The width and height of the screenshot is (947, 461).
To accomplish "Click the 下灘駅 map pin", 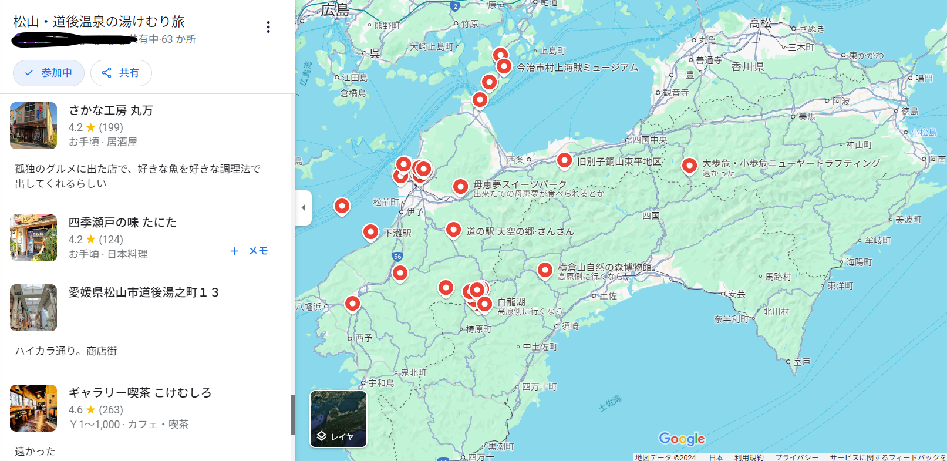I will [x=370, y=233].
